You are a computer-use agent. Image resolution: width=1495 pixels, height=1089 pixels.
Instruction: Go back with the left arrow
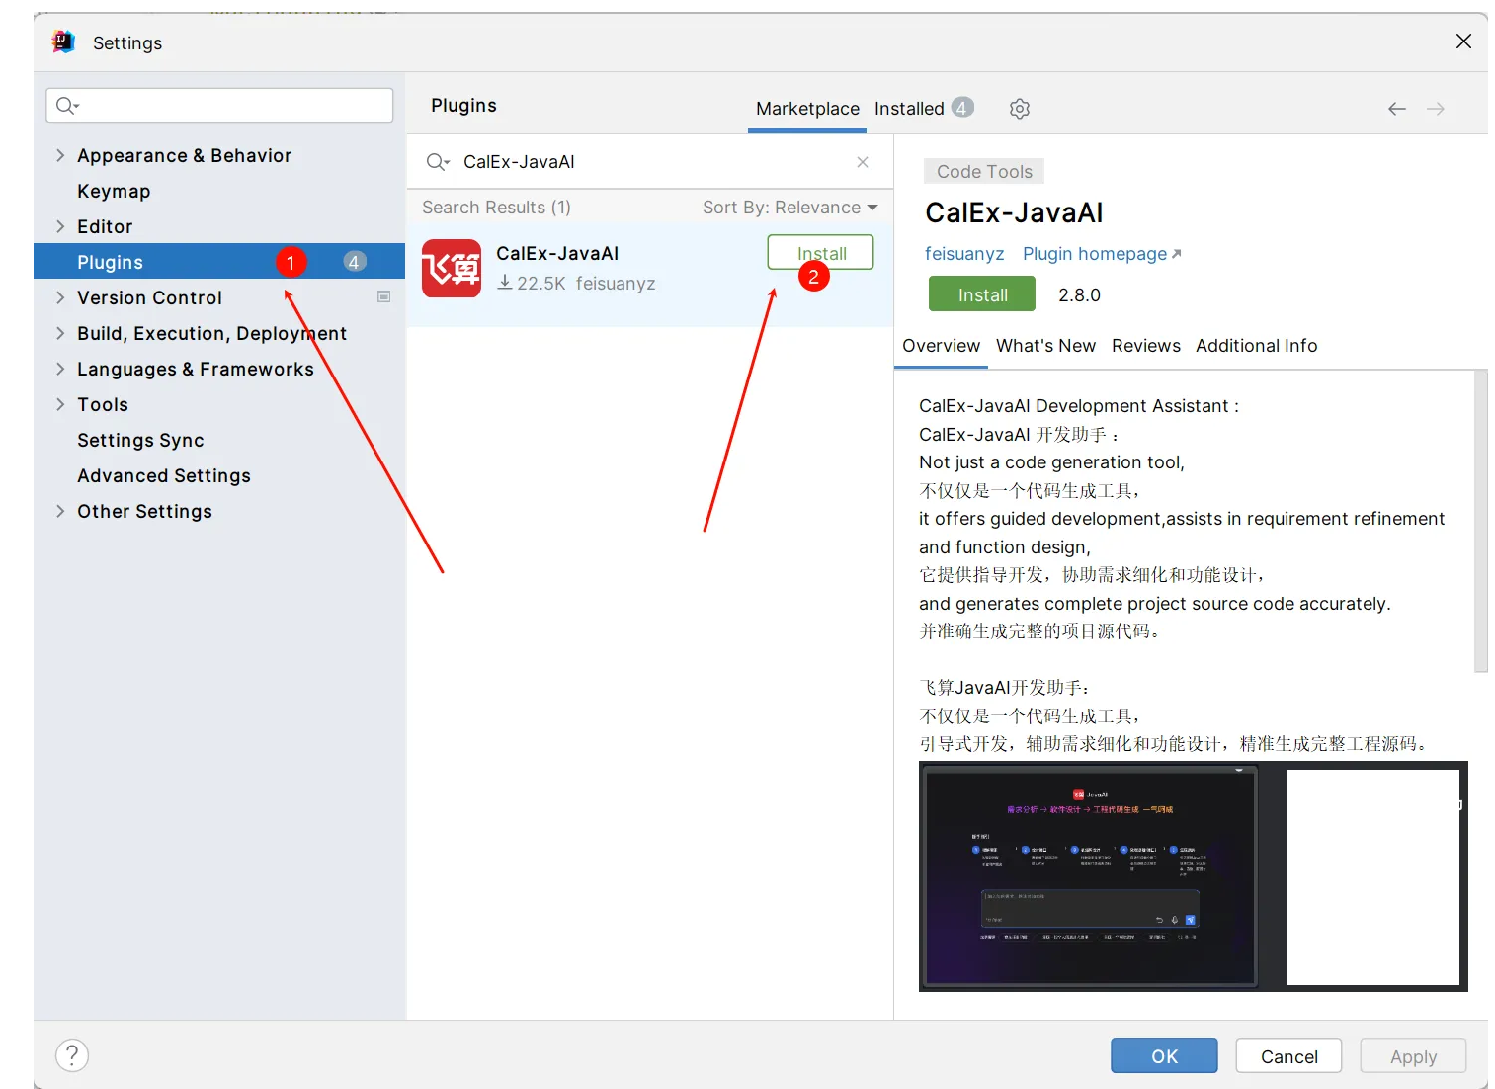1396,109
